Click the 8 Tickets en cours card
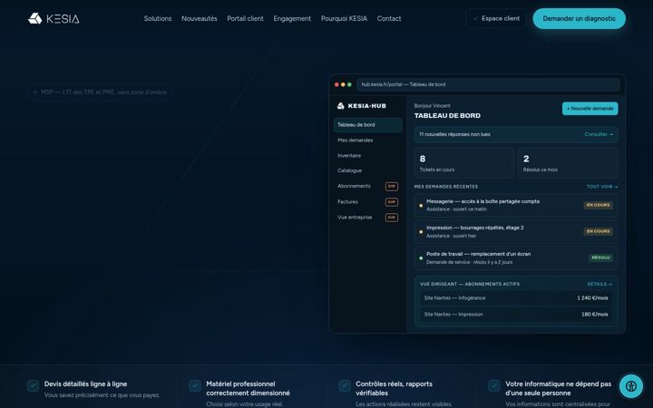Image resolution: width=653 pixels, height=408 pixels. click(464, 163)
